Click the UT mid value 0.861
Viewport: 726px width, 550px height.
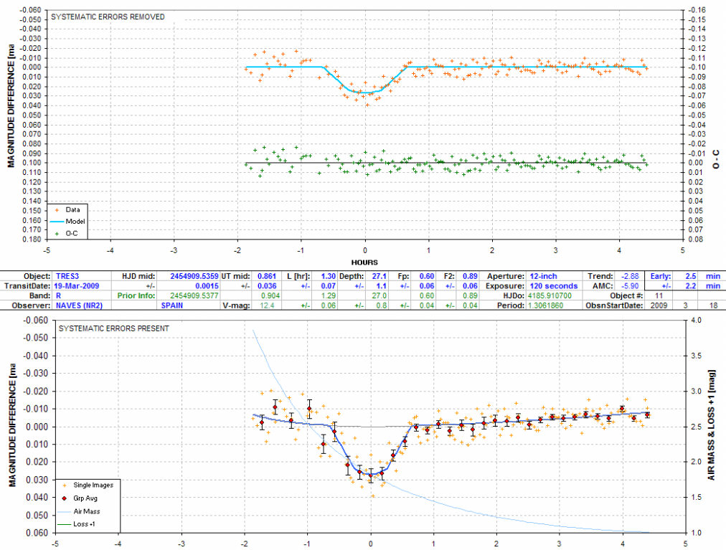pyautogui.click(x=267, y=276)
